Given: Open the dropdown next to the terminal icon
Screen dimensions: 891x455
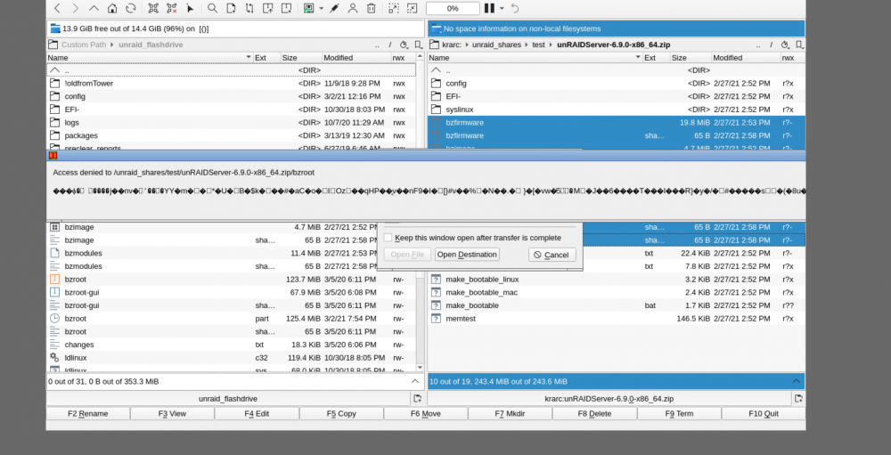Looking at the screenshot, I should tap(322, 9).
